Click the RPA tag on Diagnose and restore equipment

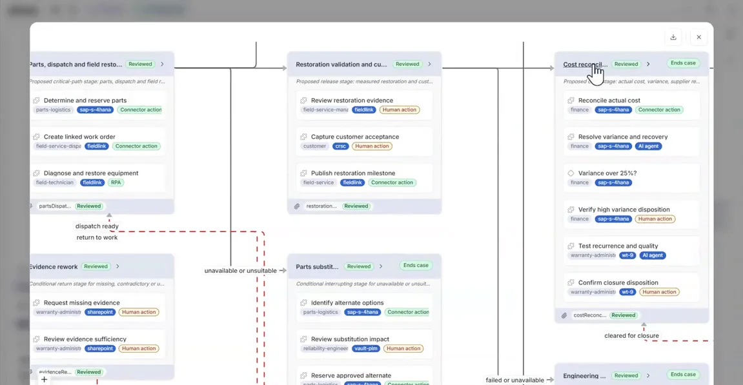pos(116,183)
